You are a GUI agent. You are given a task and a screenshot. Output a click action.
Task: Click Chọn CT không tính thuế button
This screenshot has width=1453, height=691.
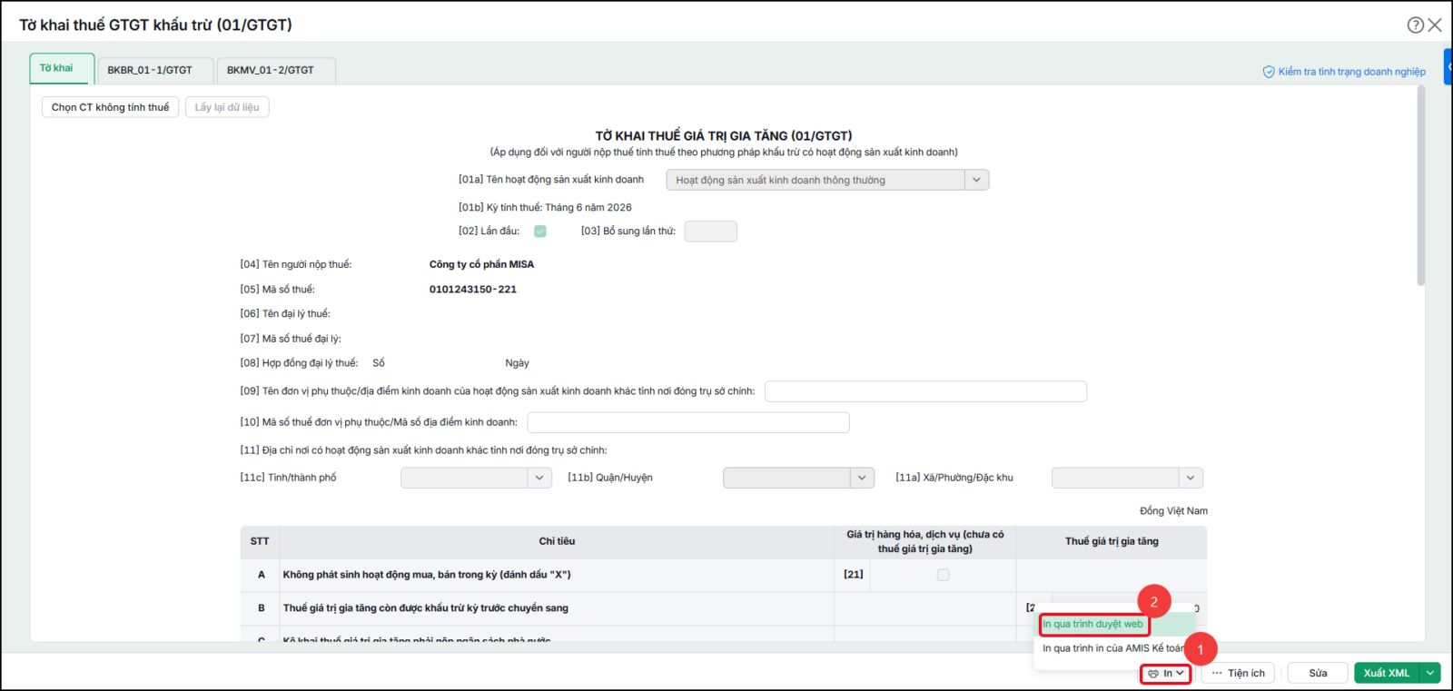[110, 107]
